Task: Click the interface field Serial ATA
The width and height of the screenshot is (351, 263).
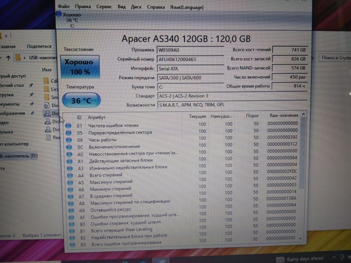Action: pyautogui.click(x=190, y=68)
